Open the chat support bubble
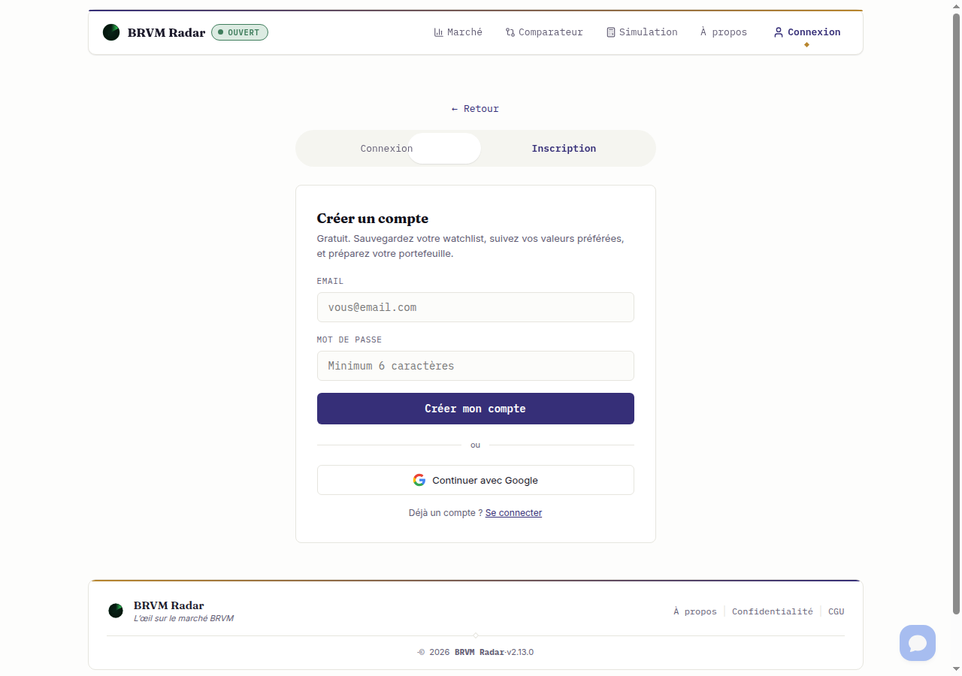 (x=918, y=643)
